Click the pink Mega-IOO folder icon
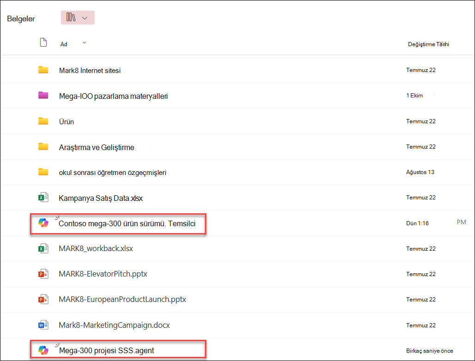 pyautogui.click(x=43, y=96)
